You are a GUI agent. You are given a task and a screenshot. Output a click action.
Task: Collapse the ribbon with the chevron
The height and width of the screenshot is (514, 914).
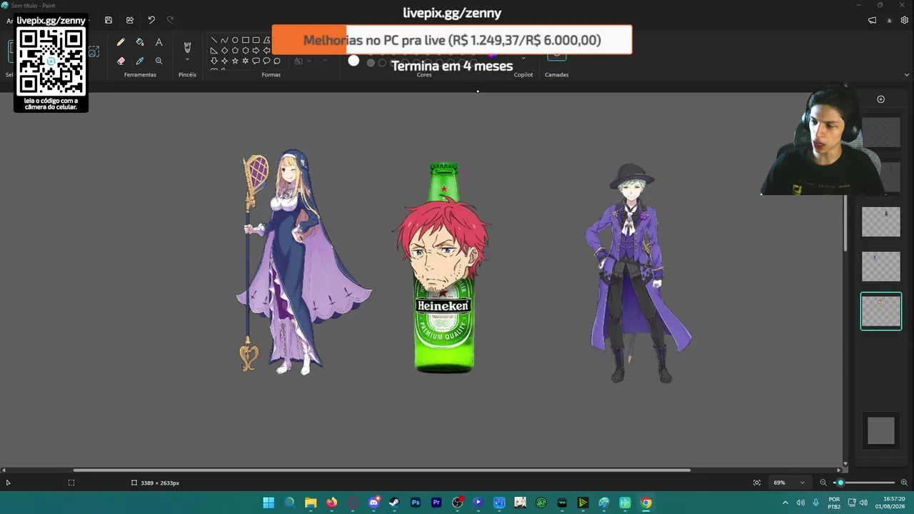[x=907, y=74]
